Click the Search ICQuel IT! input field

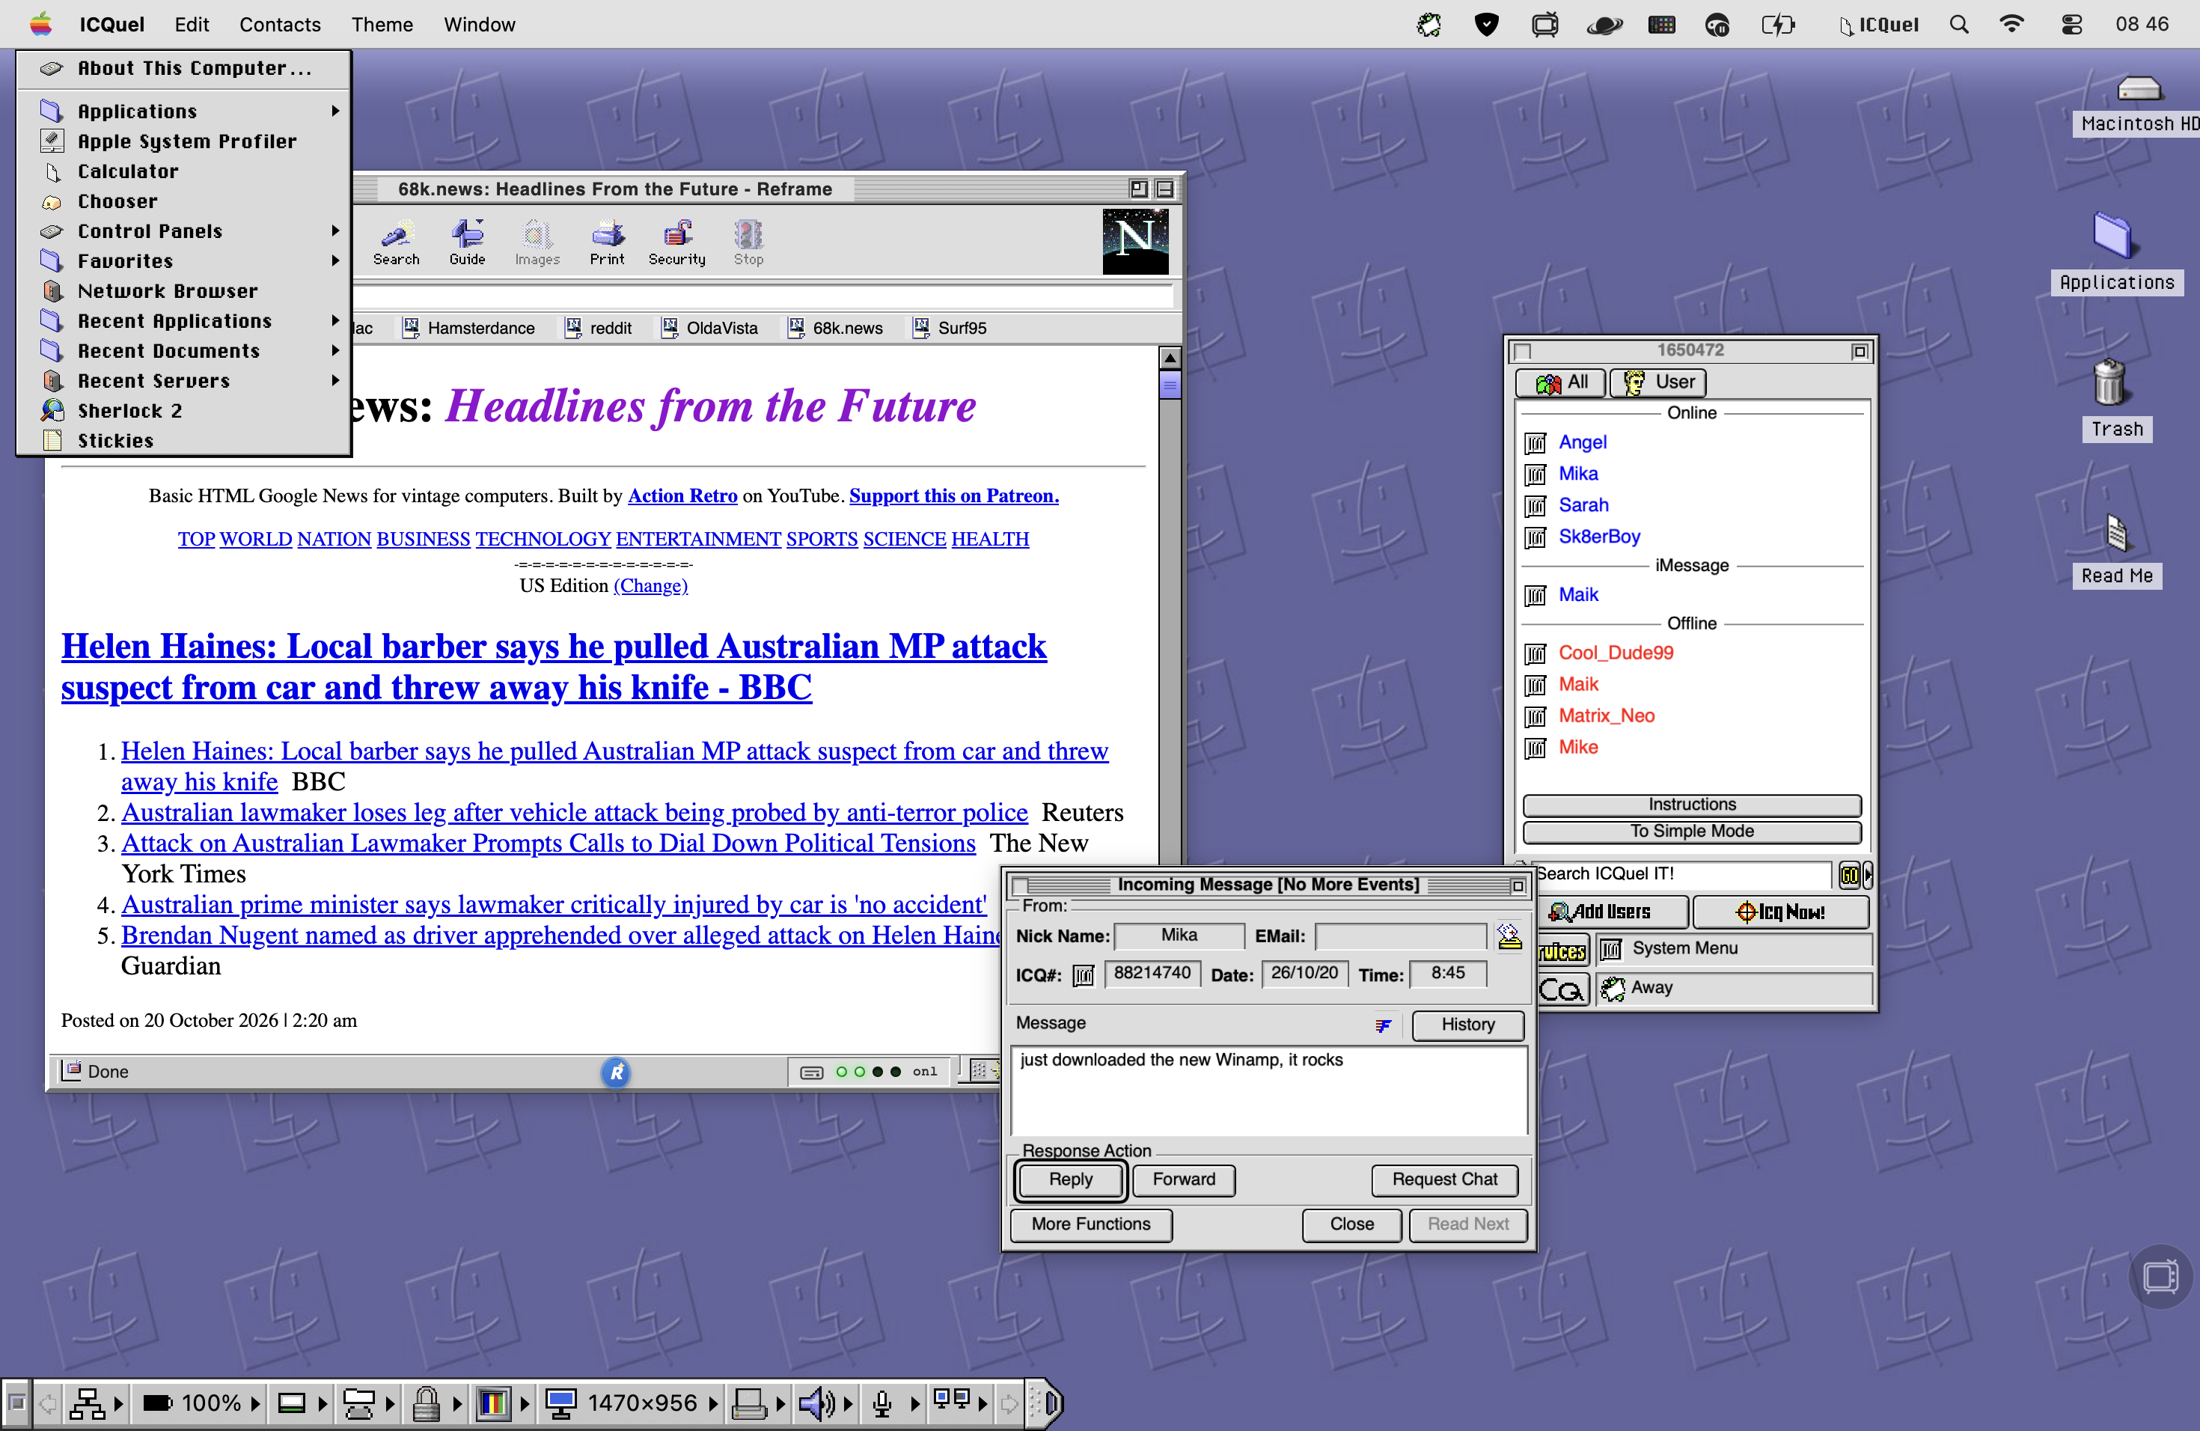tap(1681, 874)
